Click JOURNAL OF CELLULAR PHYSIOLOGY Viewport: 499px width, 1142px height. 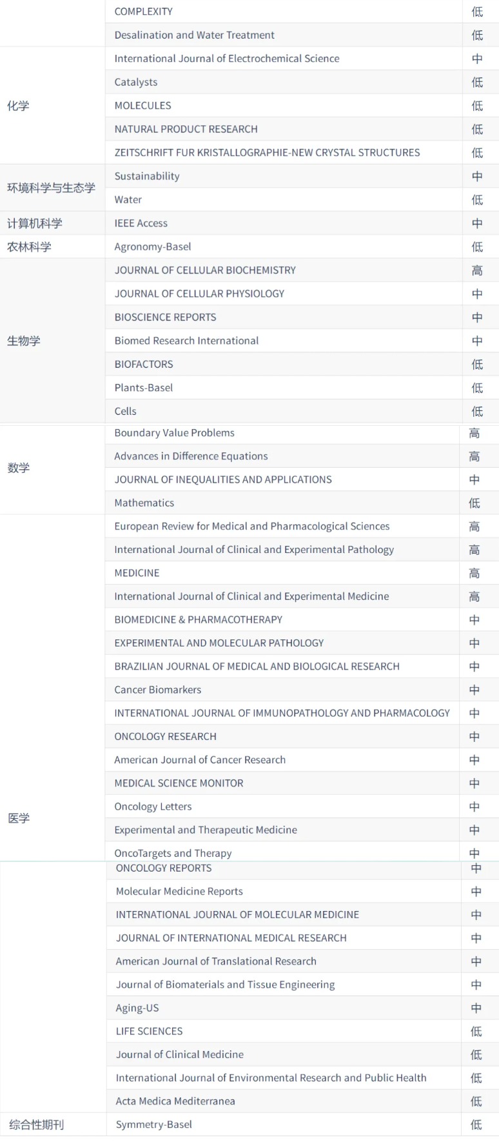(x=199, y=294)
